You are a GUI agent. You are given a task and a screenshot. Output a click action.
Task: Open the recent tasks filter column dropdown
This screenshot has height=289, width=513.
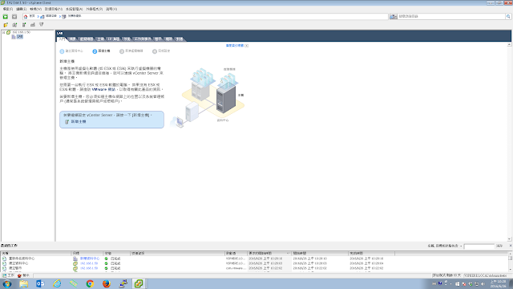click(461, 246)
